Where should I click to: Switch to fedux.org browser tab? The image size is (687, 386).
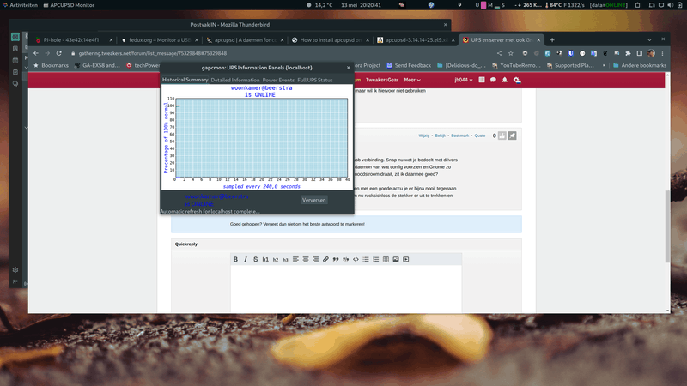pyautogui.click(x=160, y=39)
